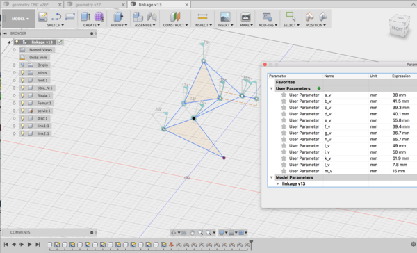Click the Extrude icon in Create
Image resolution: width=417 pixels, height=253 pixels.
coord(85,17)
